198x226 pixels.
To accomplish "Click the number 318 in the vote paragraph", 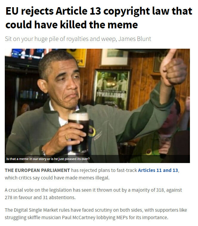I will pyautogui.click(x=160, y=190).
